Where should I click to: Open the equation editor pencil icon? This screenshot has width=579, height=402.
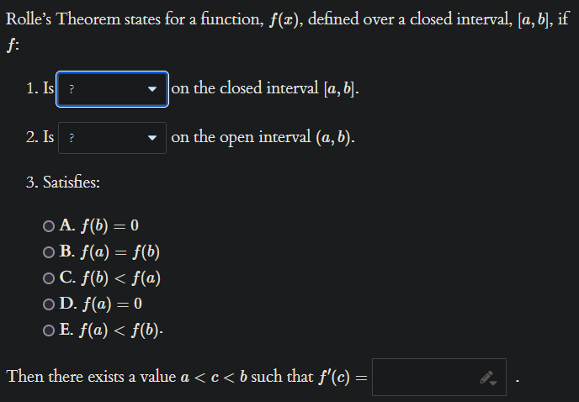pos(488,378)
